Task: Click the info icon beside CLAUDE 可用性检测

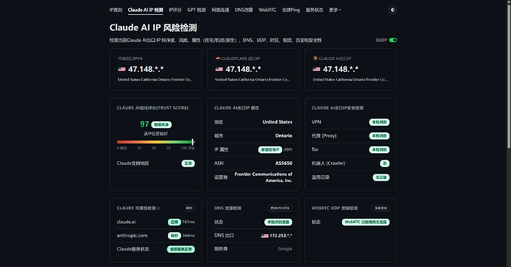Action: [158, 208]
